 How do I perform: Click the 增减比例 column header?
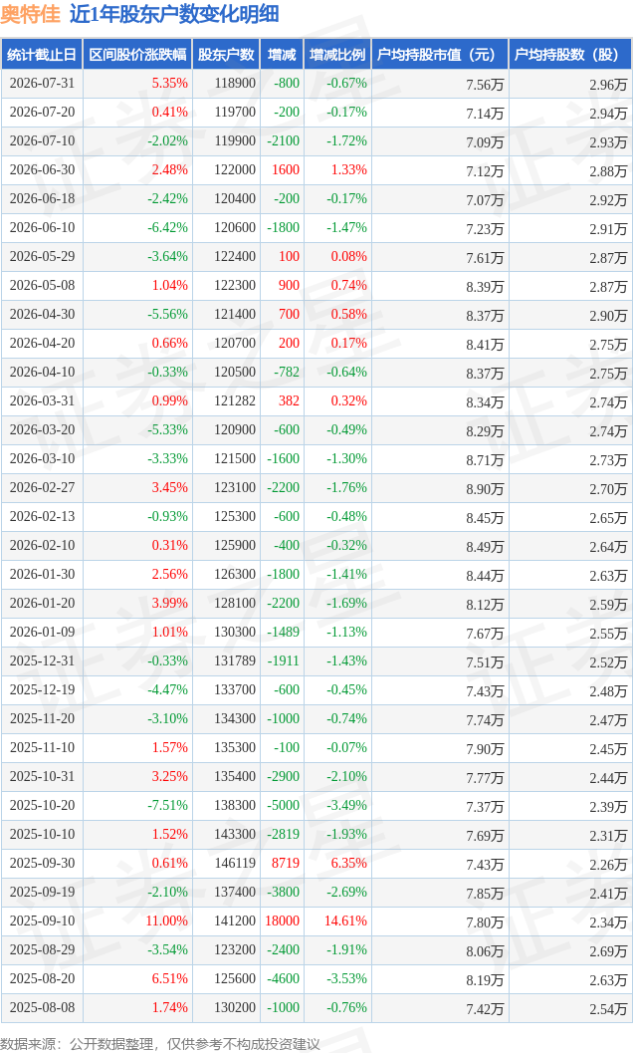(x=337, y=55)
